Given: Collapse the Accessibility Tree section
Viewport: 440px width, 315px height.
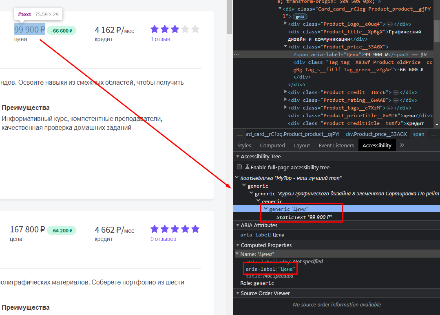Looking at the screenshot, I should (x=238, y=157).
